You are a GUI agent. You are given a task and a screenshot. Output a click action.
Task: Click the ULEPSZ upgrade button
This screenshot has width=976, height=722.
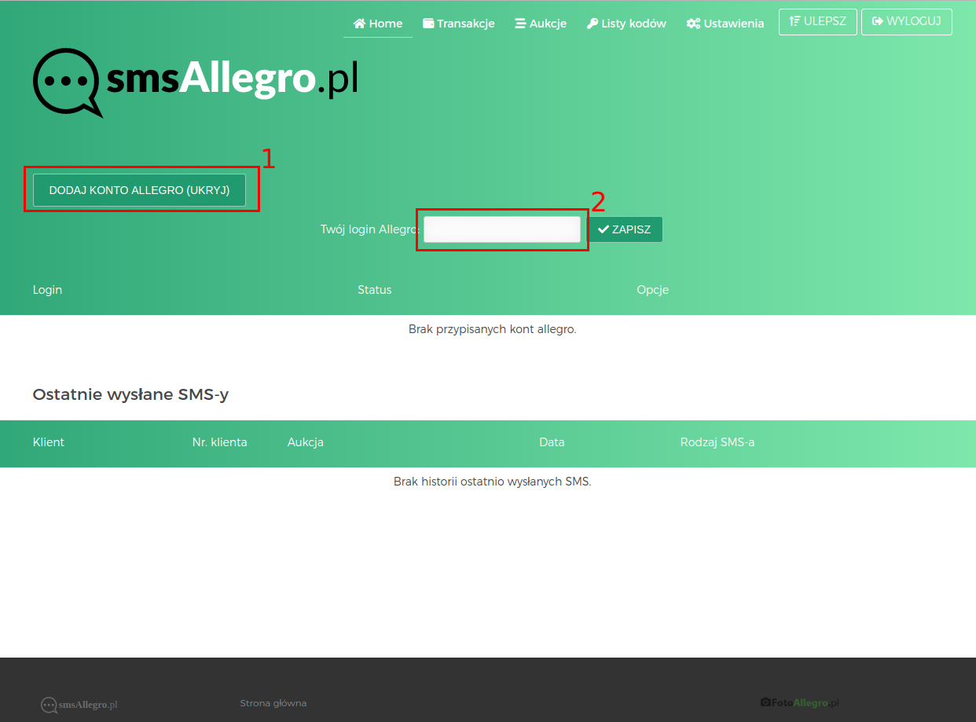pyautogui.click(x=818, y=22)
